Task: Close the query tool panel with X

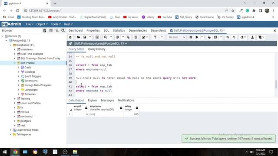Action: pyautogui.click(x=275, y=31)
